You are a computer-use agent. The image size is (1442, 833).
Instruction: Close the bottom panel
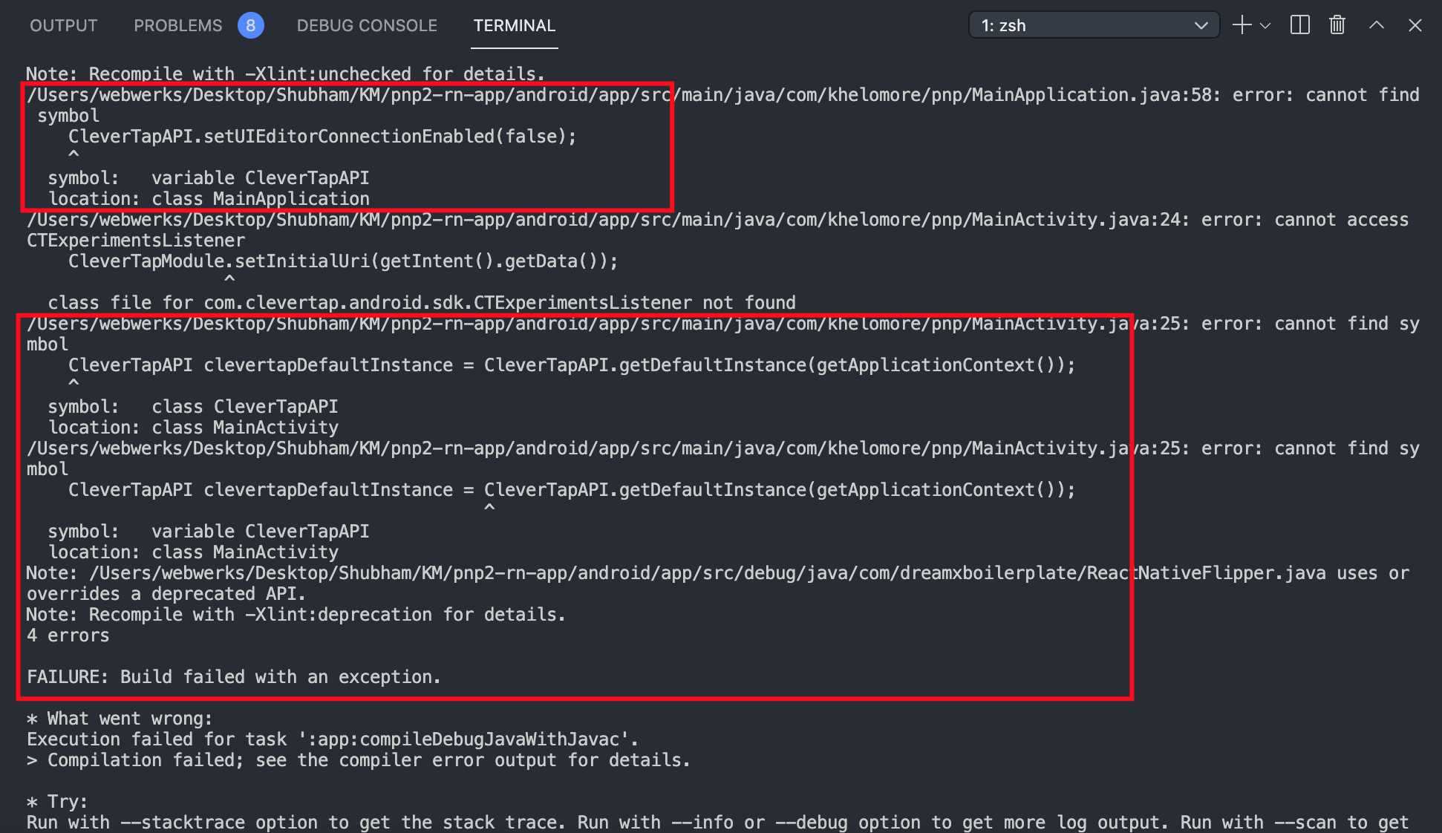[1415, 24]
